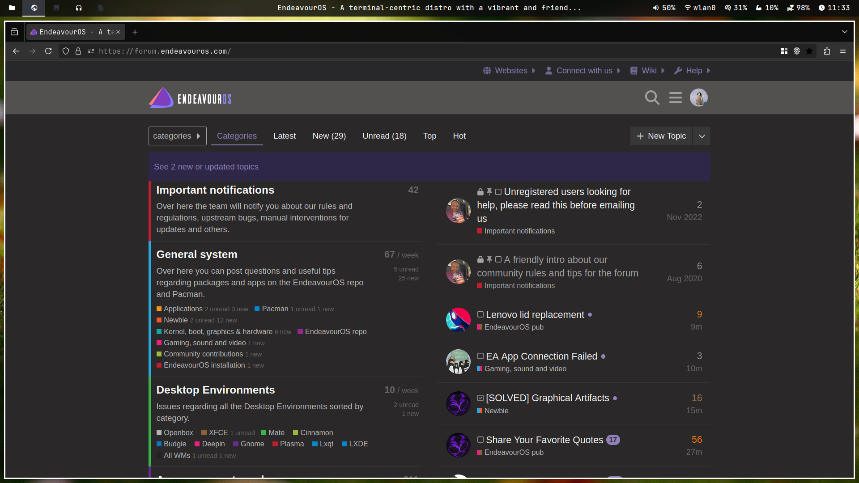Viewport: 859px width, 483px height.
Task: Select the headphones workspace icon in top bar
Action: tap(79, 8)
